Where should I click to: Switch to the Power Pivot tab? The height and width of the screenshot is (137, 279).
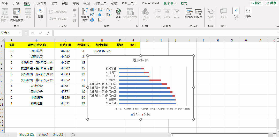click(x=150, y=3)
